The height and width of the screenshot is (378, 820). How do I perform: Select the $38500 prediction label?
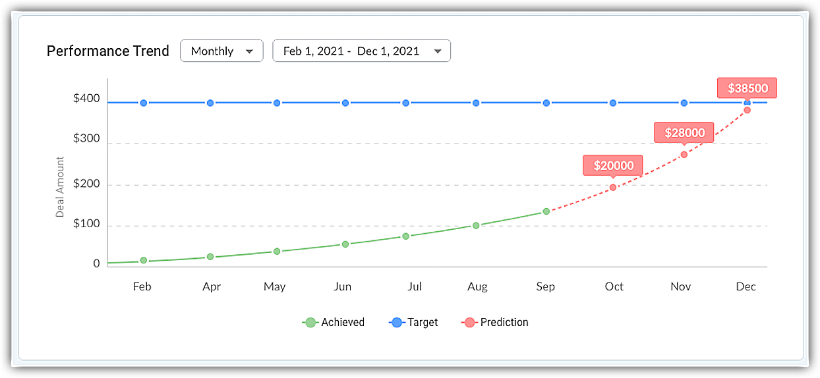point(747,88)
